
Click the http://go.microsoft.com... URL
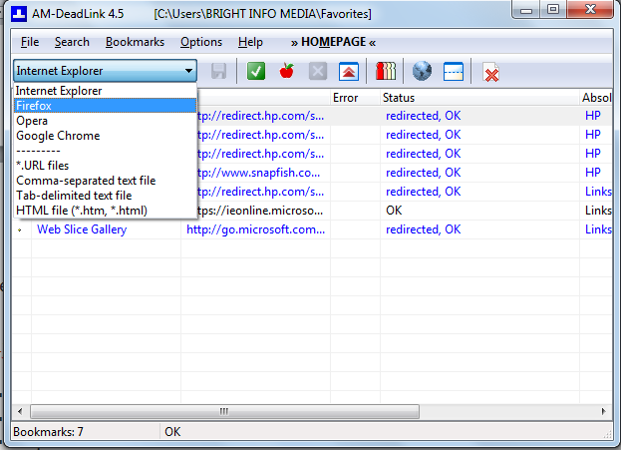pos(255,229)
